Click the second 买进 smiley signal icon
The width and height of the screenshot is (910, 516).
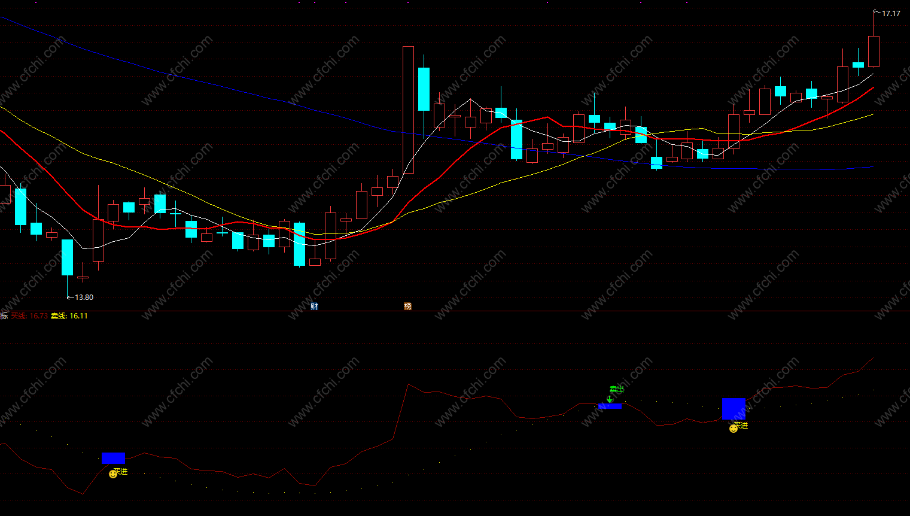click(734, 428)
